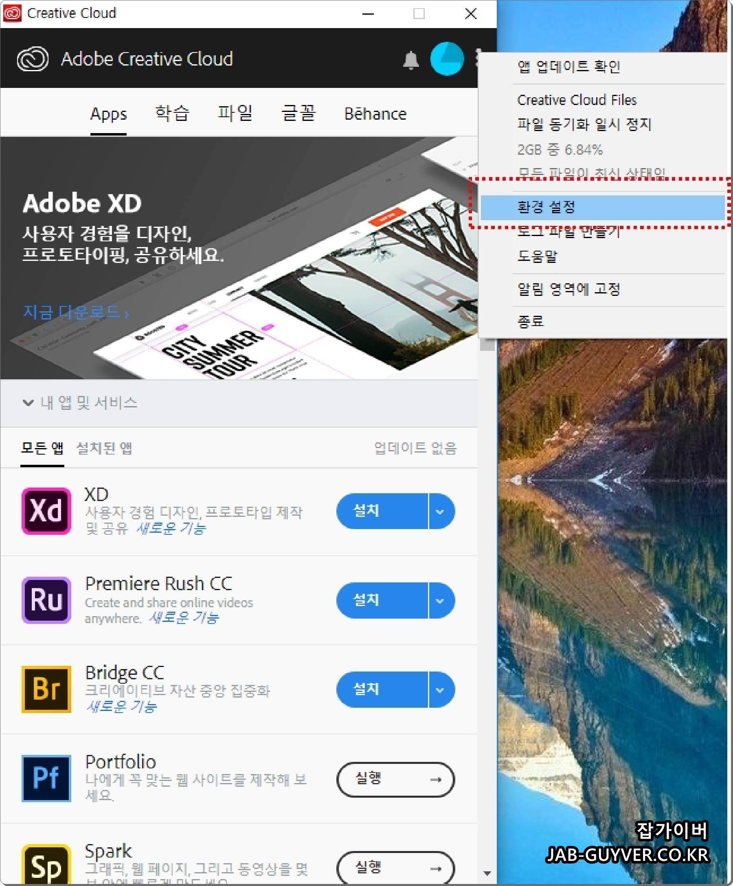Click the scrollbar down arrow
Image resolution: width=733 pixels, height=886 pixels.
click(x=487, y=873)
